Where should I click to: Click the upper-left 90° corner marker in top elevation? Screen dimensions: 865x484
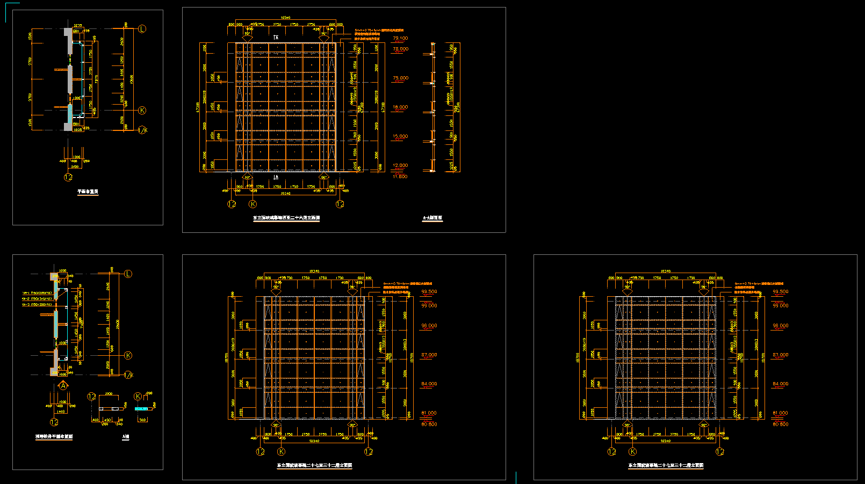[247, 35]
